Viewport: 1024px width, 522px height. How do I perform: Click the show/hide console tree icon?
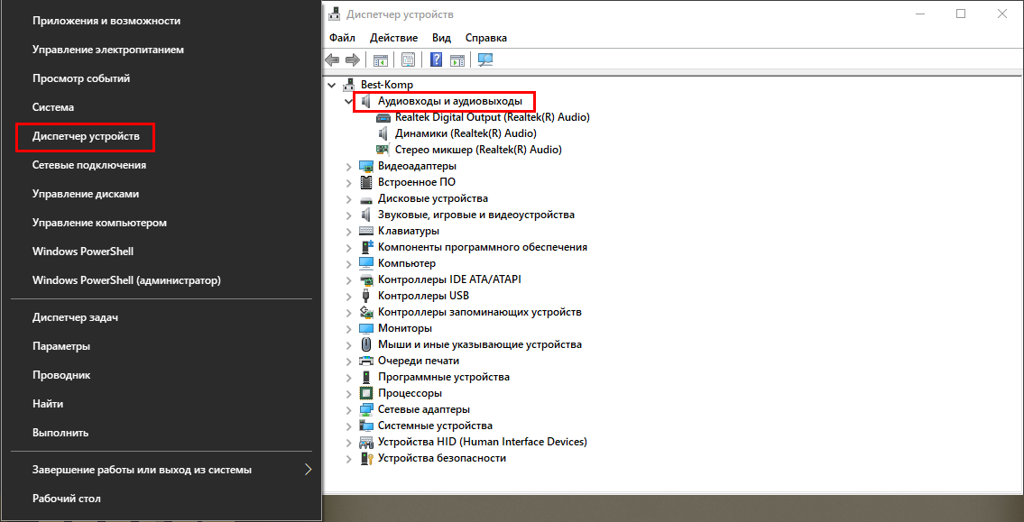pyautogui.click(x=381, y=60)
